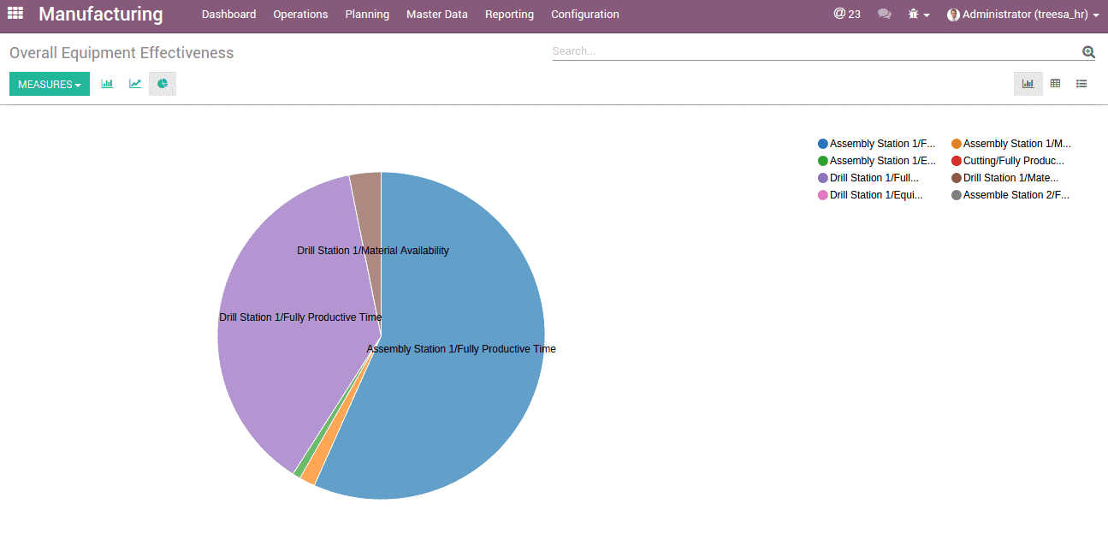Viewport: 1108px width, 557px height.
Task: Open Administrator (treesa_hr) user menu
Action: click(x=1023, y=15)
